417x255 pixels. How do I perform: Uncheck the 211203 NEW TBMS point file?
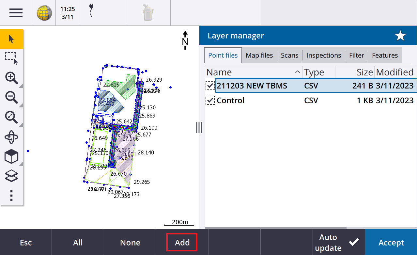point(210,86)
